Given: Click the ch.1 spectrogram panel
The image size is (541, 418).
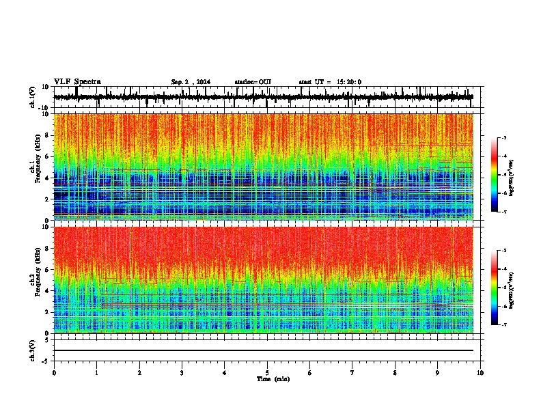Looking at the screenshot, I should [264, 167].
